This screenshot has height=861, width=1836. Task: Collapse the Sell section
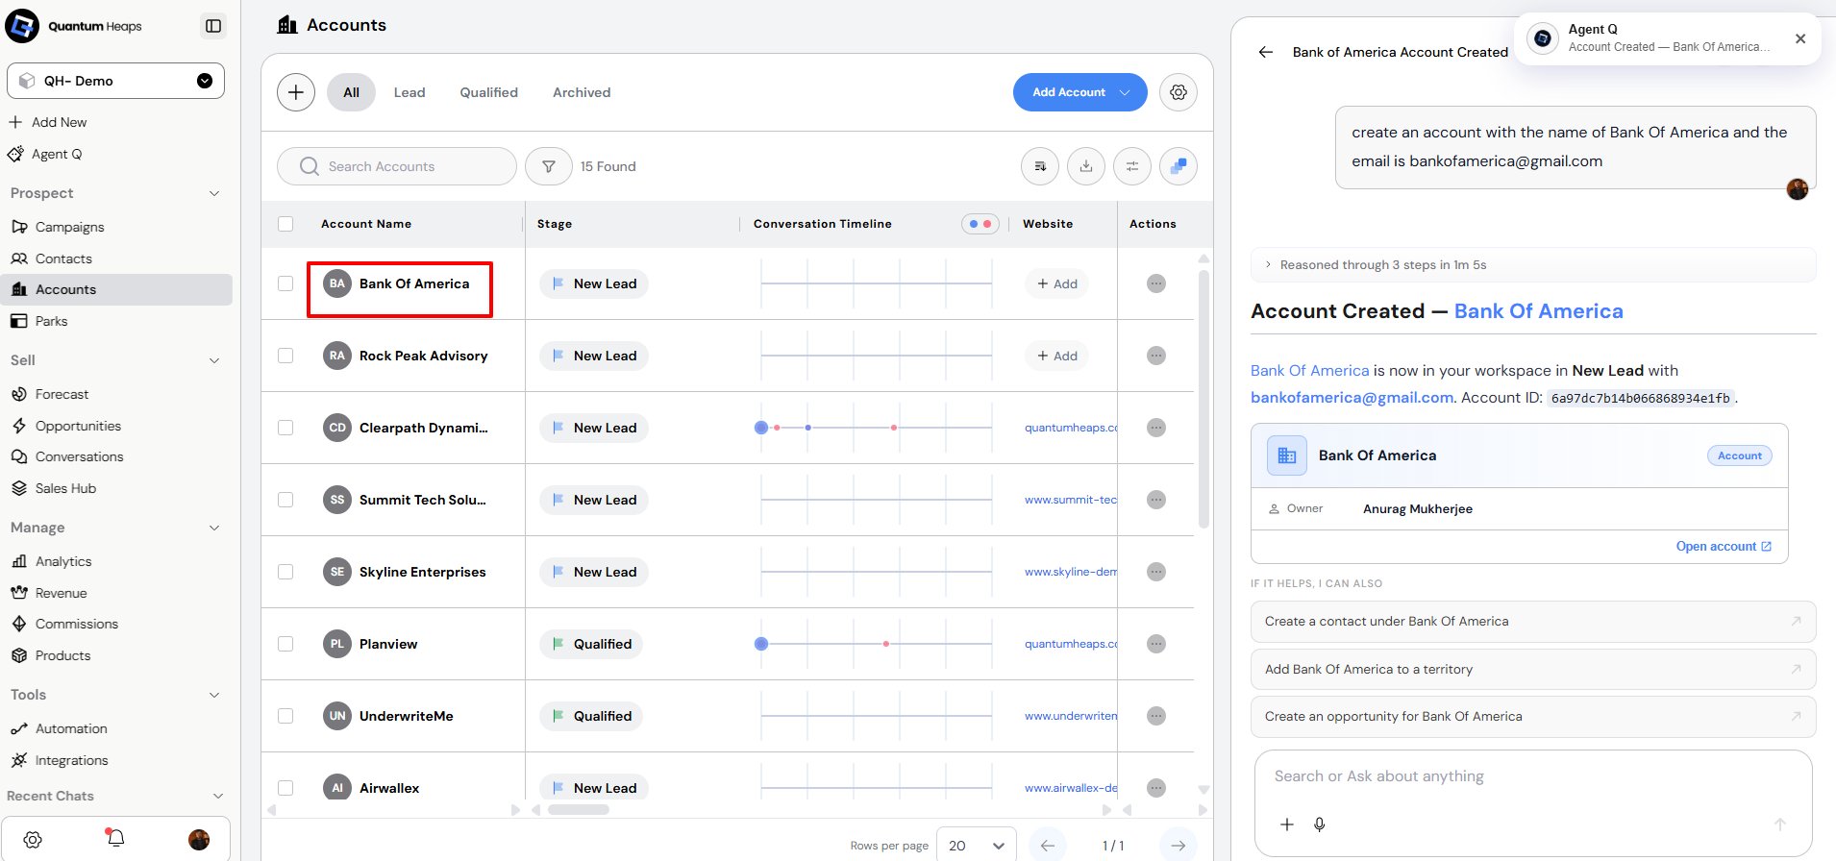[214, 360]
